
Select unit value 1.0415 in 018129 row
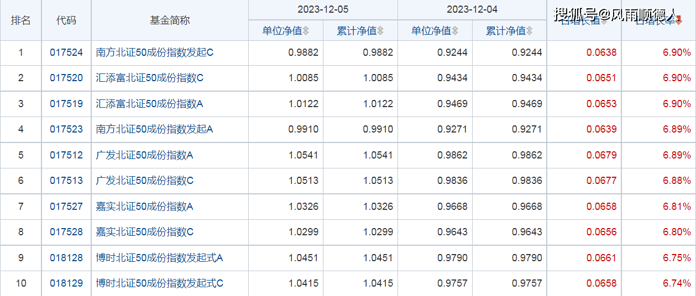pos(303,283)
